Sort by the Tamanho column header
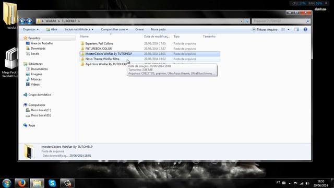 click(209, 37)
